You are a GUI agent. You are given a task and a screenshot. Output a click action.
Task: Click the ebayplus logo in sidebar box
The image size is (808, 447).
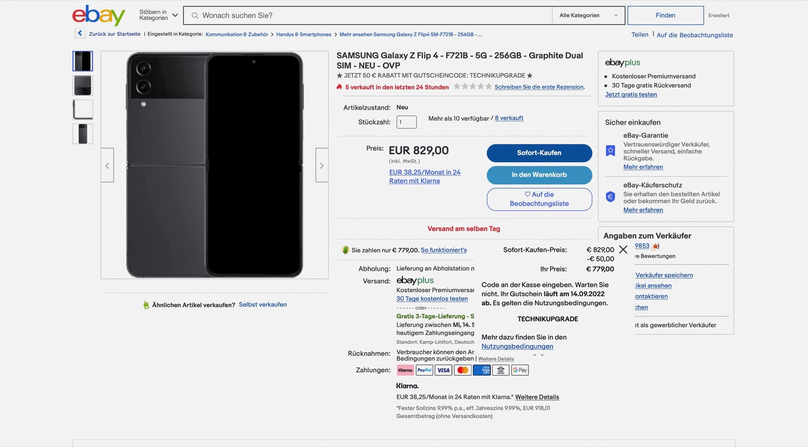point(622,63)
